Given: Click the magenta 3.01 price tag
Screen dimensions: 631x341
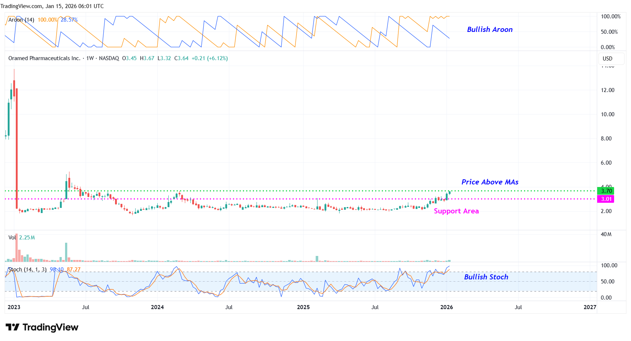Looking at the screenshot, I should tap(606, 199).
